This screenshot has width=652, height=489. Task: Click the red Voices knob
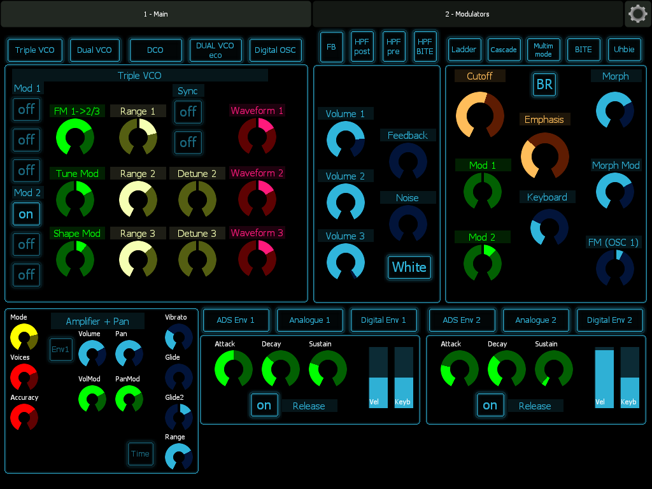tap(24, 378)
